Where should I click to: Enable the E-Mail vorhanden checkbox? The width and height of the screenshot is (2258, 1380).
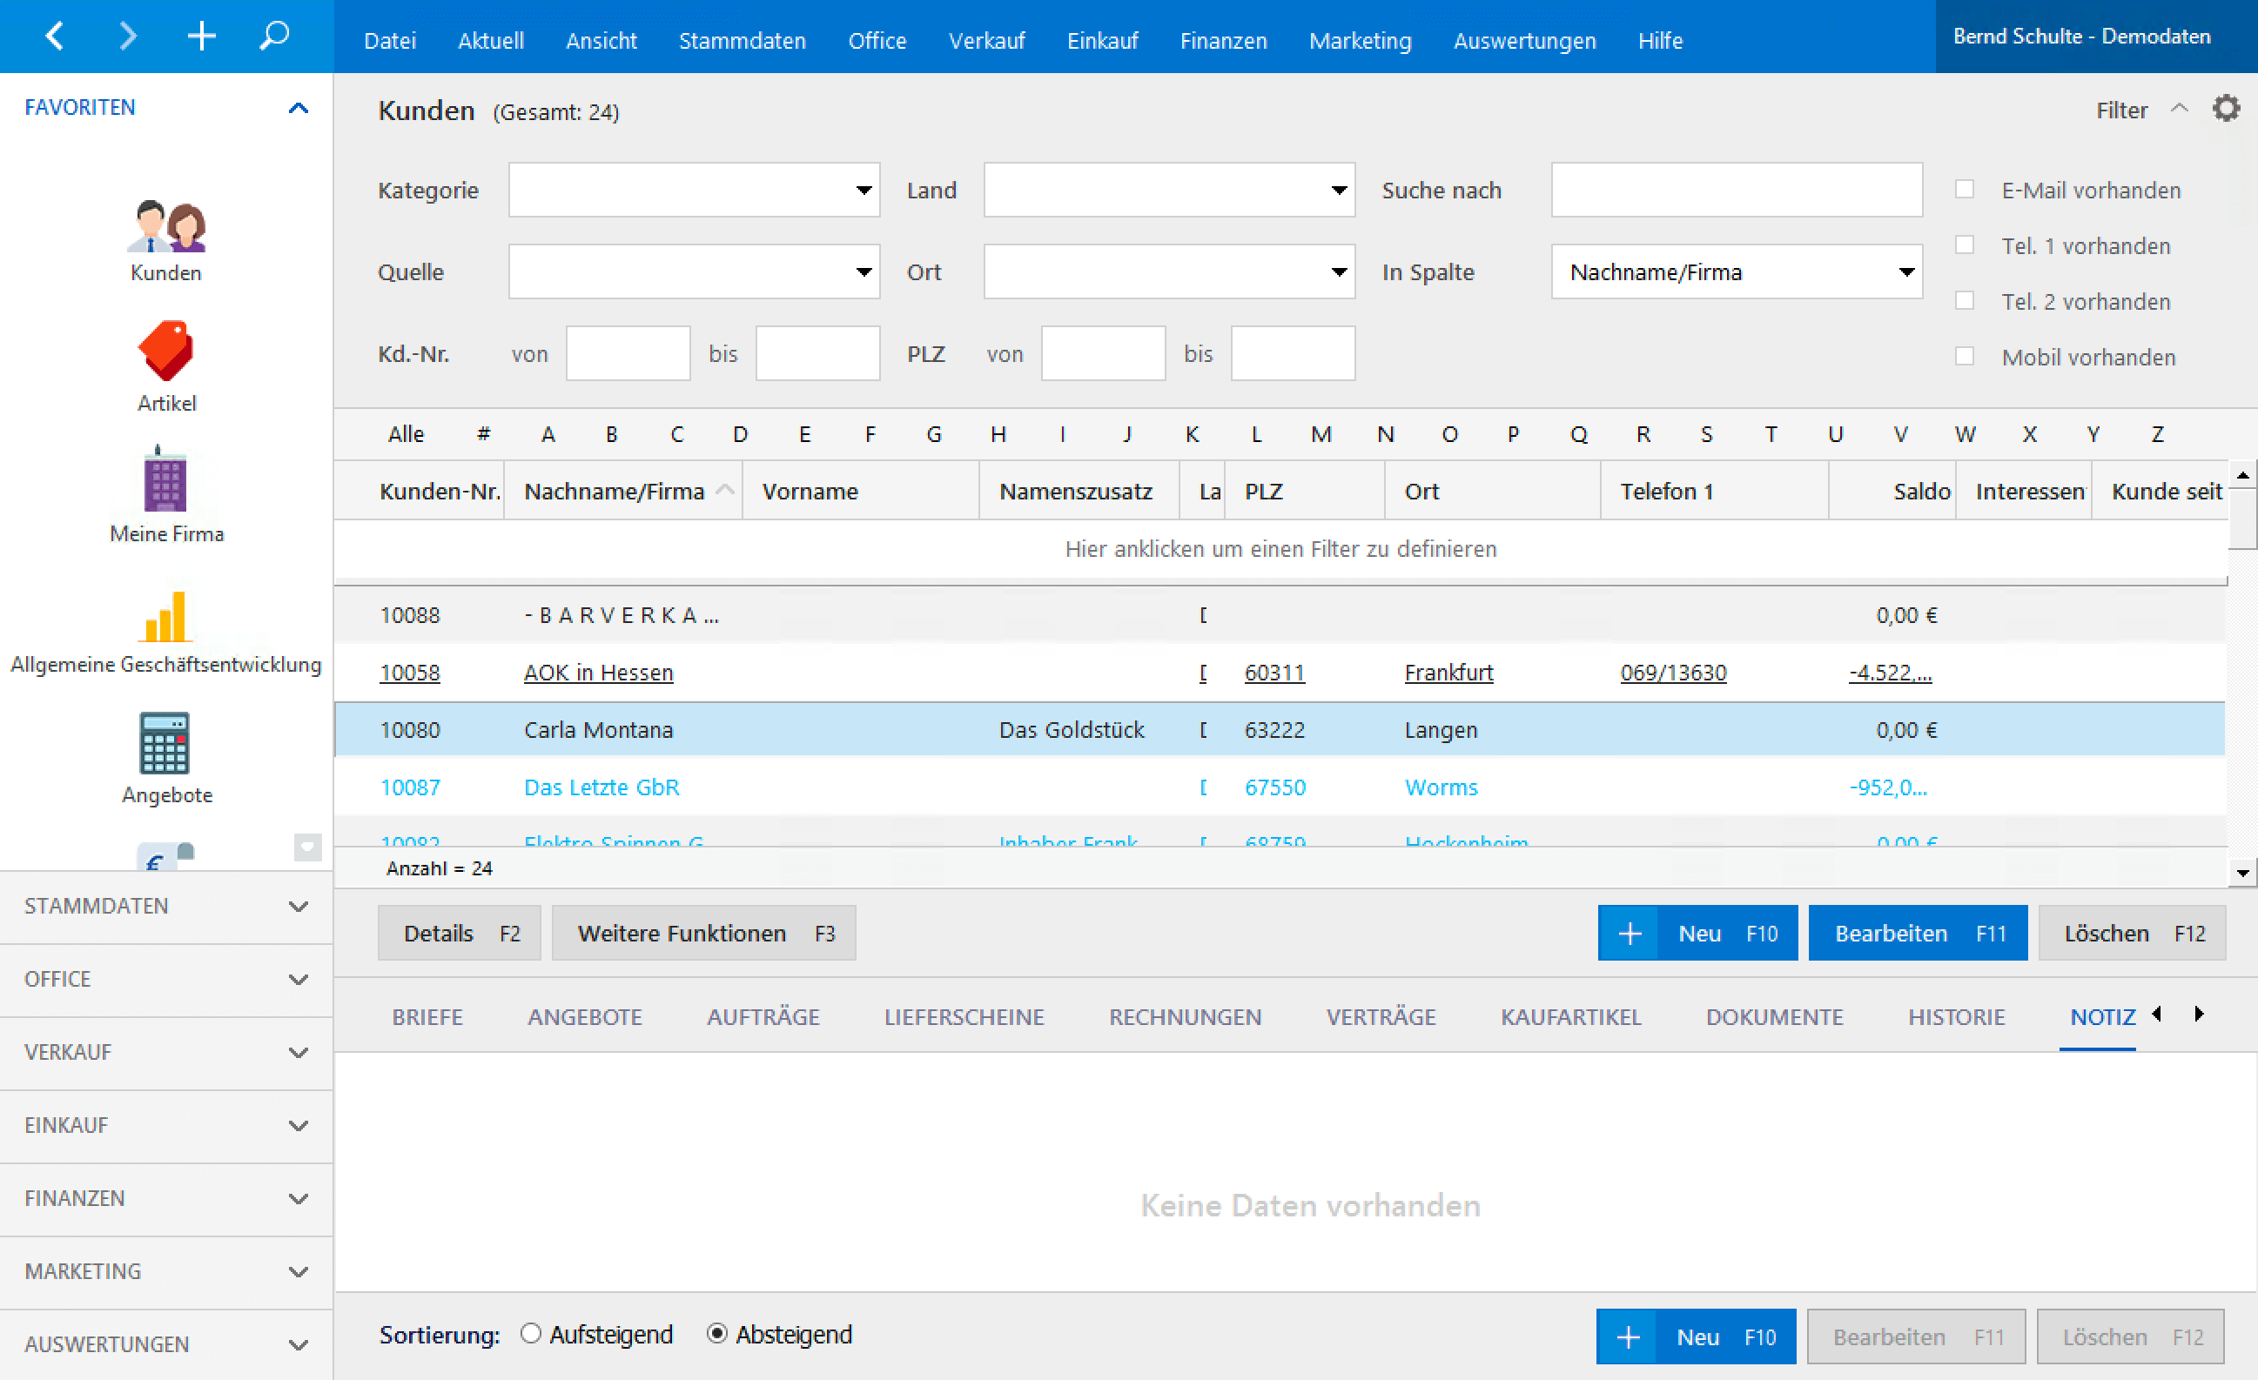point(1965,190)
